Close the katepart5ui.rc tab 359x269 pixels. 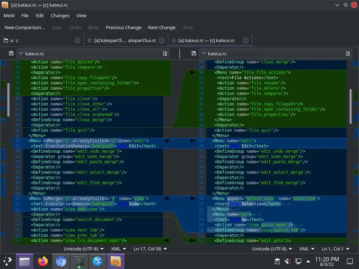click(x=162, y=41)
